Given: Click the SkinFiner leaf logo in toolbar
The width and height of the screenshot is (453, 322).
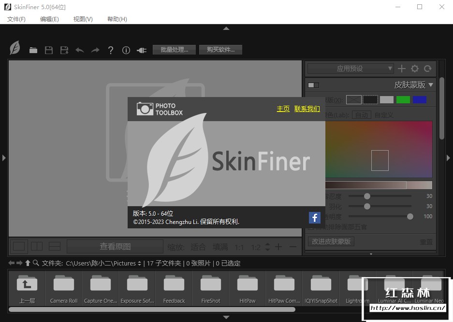Looking at the screenshot, I should point(15,48).
